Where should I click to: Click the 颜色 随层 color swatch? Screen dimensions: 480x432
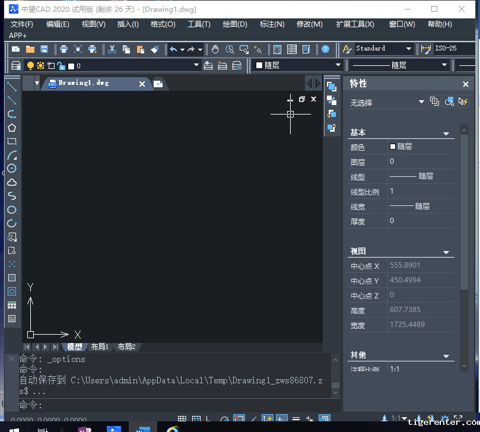coord(393,147)
